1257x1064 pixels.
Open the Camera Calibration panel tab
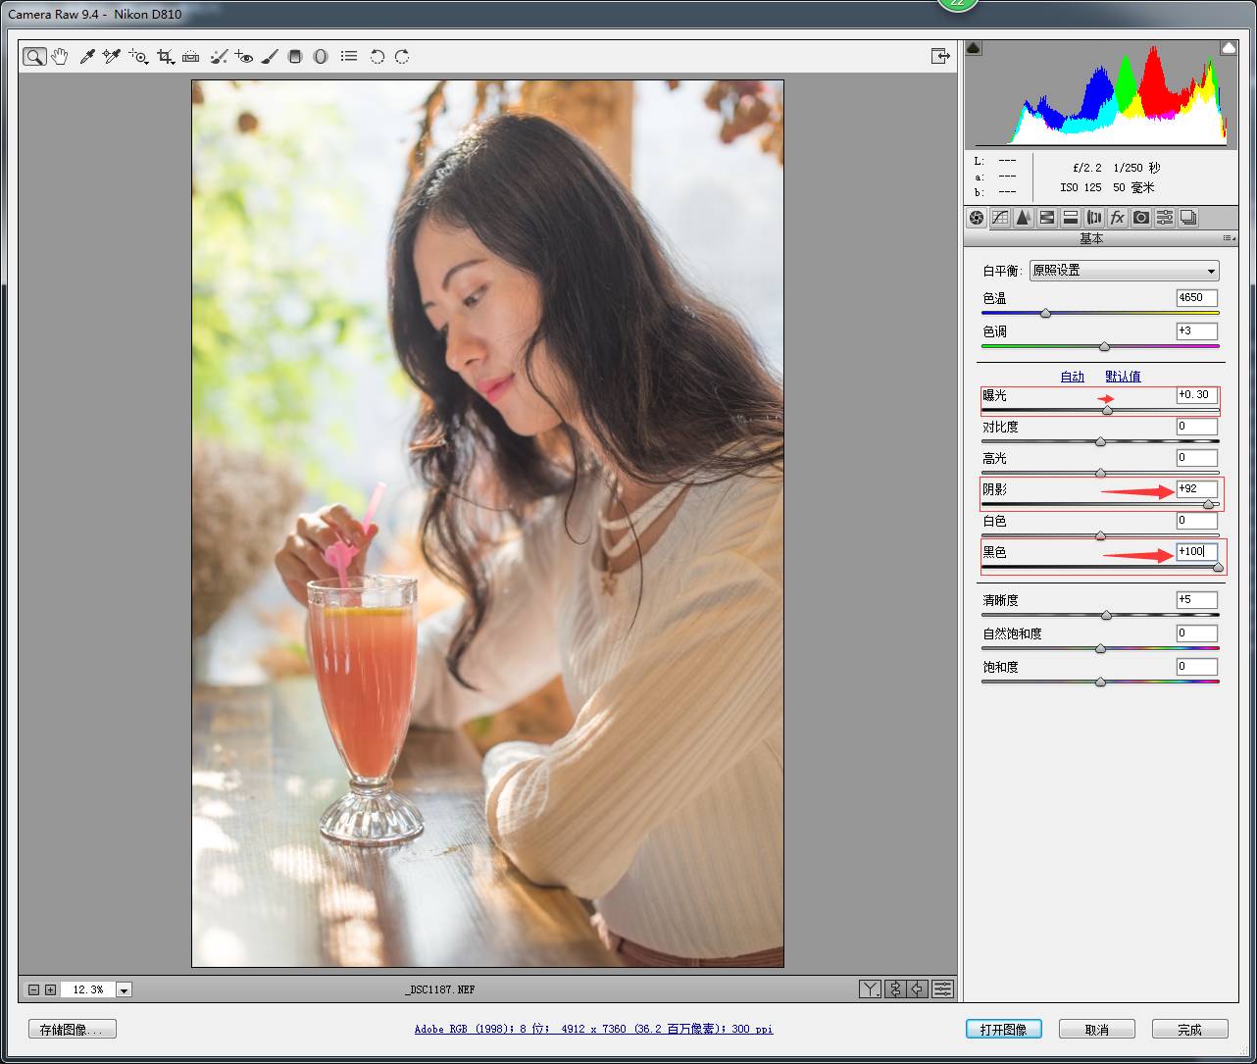click(x=1140, y=218)
